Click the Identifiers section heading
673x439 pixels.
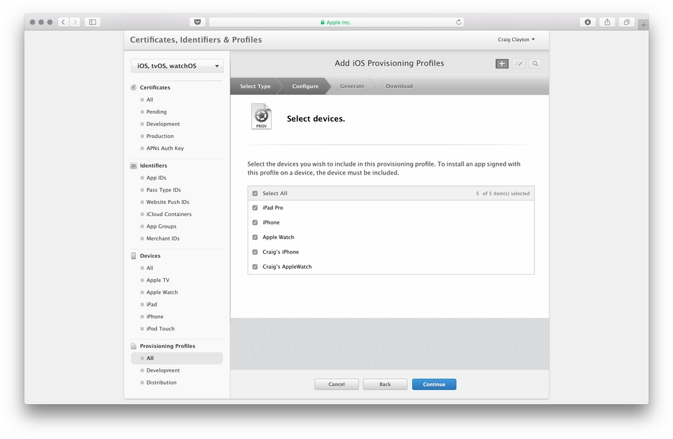point(153,166)
